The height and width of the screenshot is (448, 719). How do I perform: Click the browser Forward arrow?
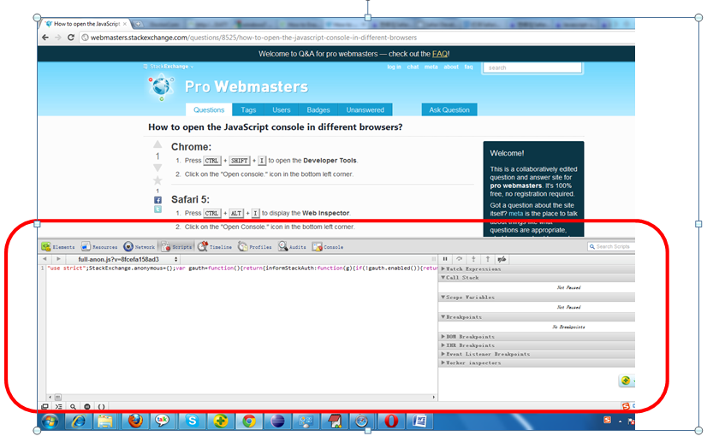click(x=58, y=38)
